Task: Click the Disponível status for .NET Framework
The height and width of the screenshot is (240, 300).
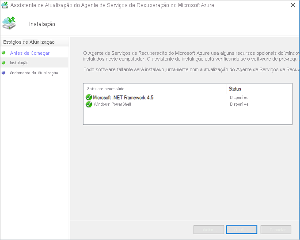Action: pos(239,98)
